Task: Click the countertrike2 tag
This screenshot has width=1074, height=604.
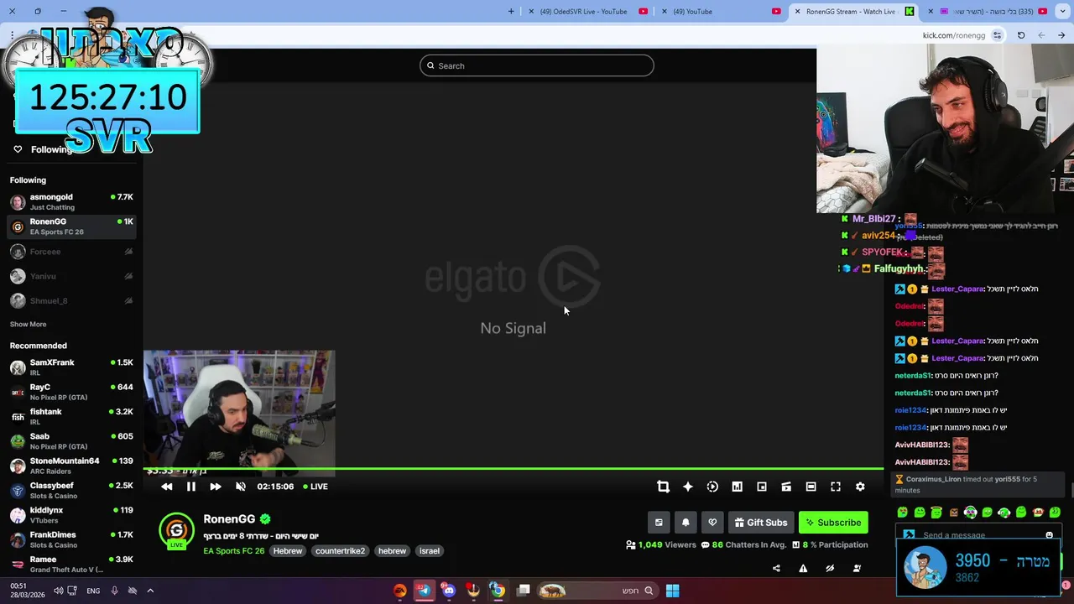Action: click(340, 551)
